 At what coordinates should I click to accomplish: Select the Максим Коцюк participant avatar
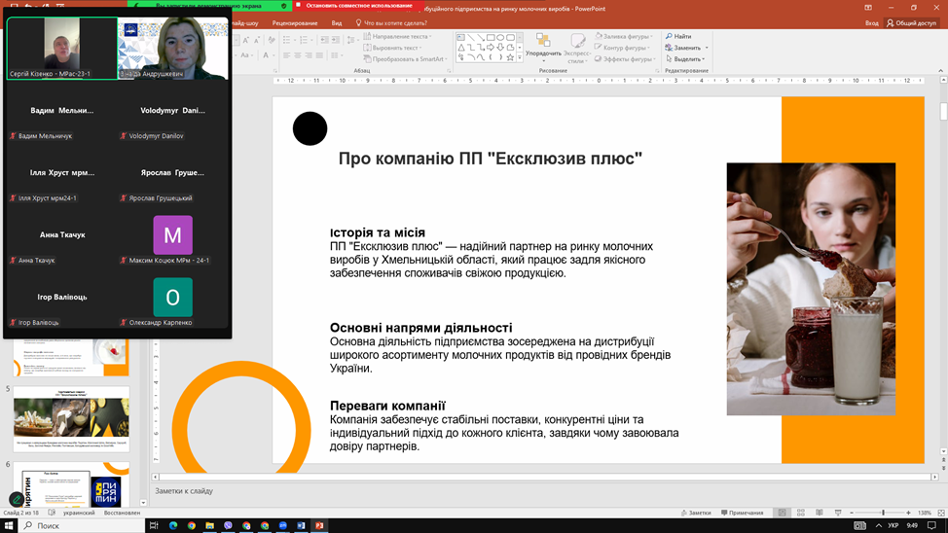point(173,235)
